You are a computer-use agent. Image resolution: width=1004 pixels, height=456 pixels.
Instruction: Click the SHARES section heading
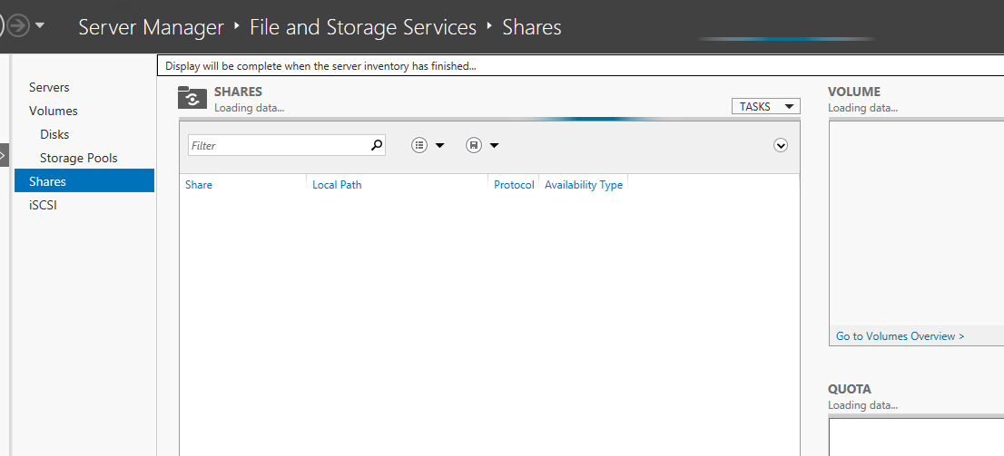click(x=238, y=92)
